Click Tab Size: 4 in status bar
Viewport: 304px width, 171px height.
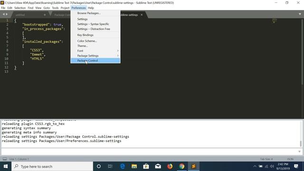coord(266,159)
